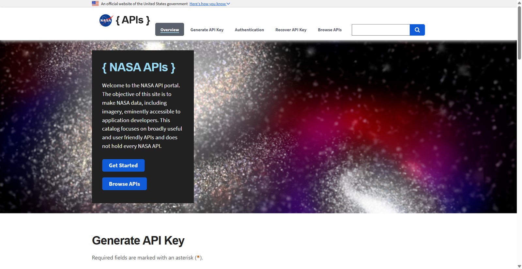
Task: Open the Authentication nav item
Action: 249,30
